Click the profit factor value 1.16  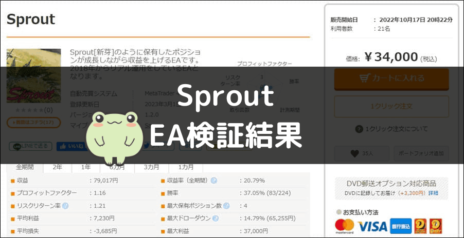tap(99, 193)
